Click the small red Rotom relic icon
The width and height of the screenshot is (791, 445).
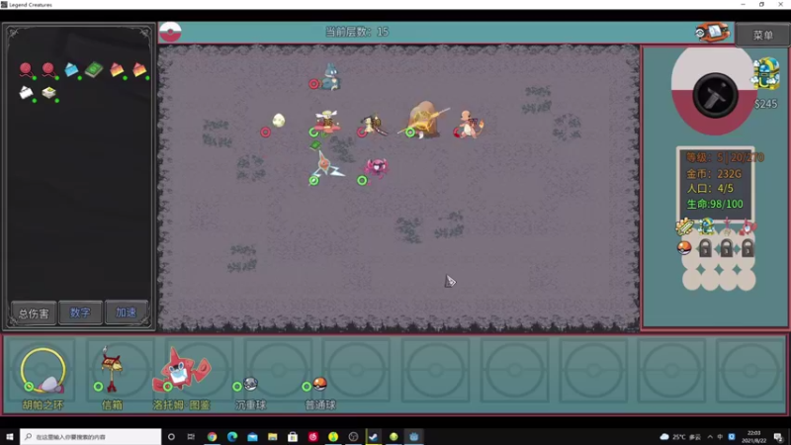(747, 227)
